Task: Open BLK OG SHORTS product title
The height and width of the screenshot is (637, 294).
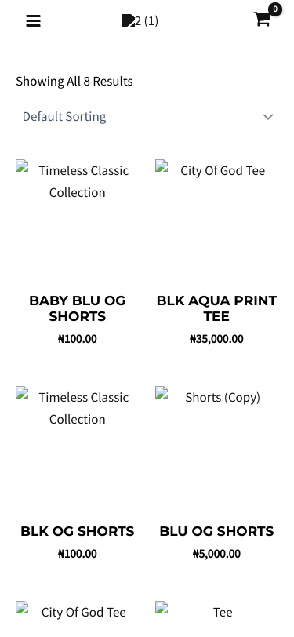Action: click(77, 531)
